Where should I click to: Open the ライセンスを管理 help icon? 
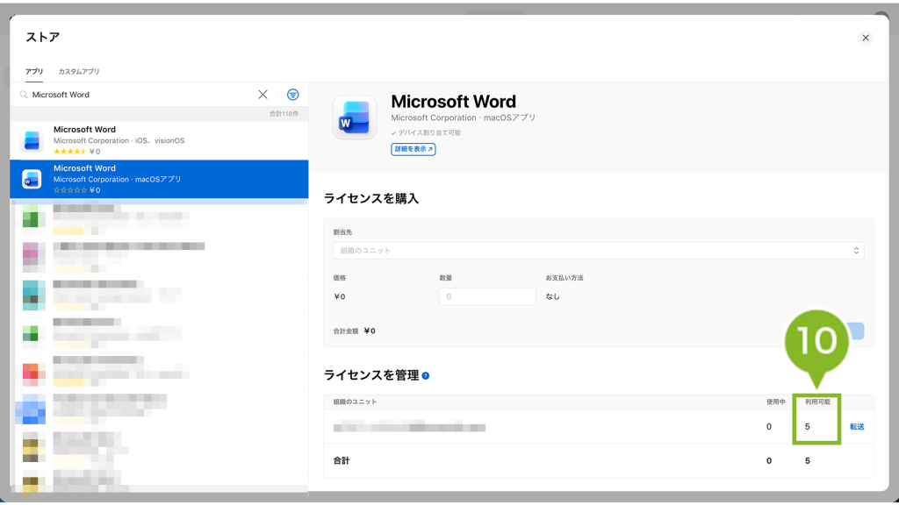click(426, 375)
